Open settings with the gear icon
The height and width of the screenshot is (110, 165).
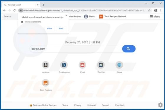160,105
